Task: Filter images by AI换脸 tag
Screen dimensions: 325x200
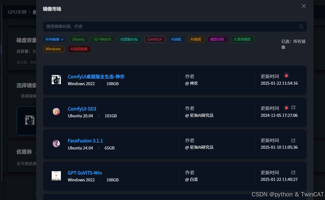Action: 177,39
